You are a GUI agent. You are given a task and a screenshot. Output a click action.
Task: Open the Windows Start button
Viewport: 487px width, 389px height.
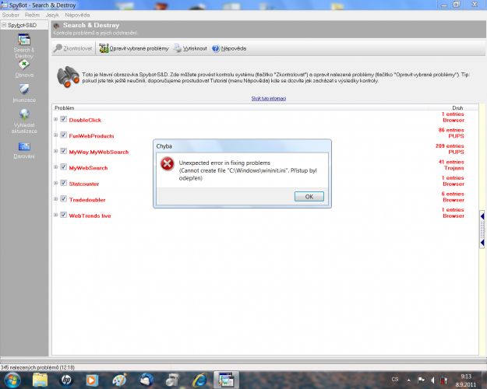tap(12, 380)
